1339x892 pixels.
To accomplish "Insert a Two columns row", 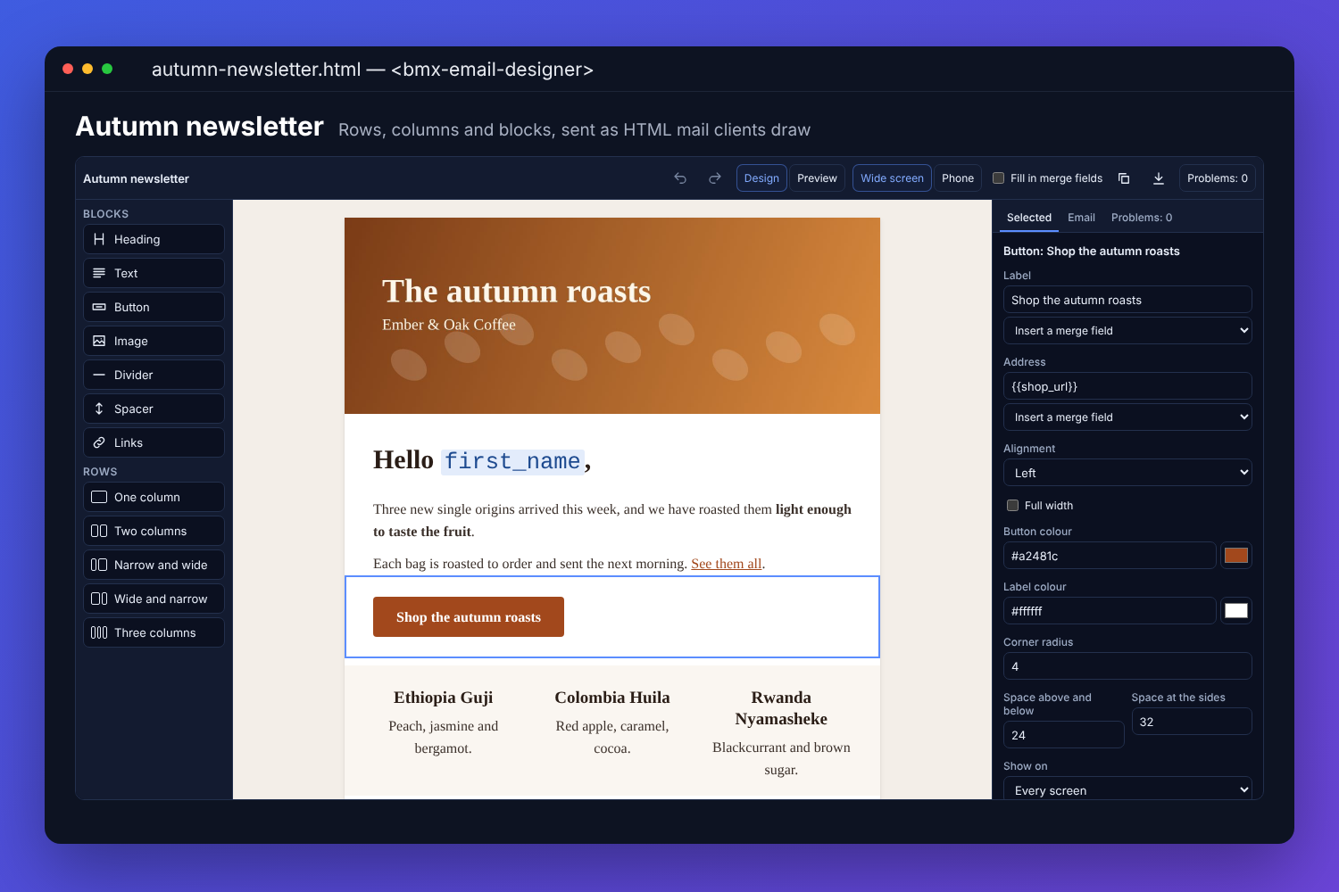I will coord(154,531).
